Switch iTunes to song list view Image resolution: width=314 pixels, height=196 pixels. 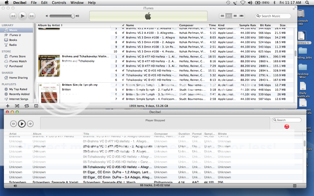(222, 16)
